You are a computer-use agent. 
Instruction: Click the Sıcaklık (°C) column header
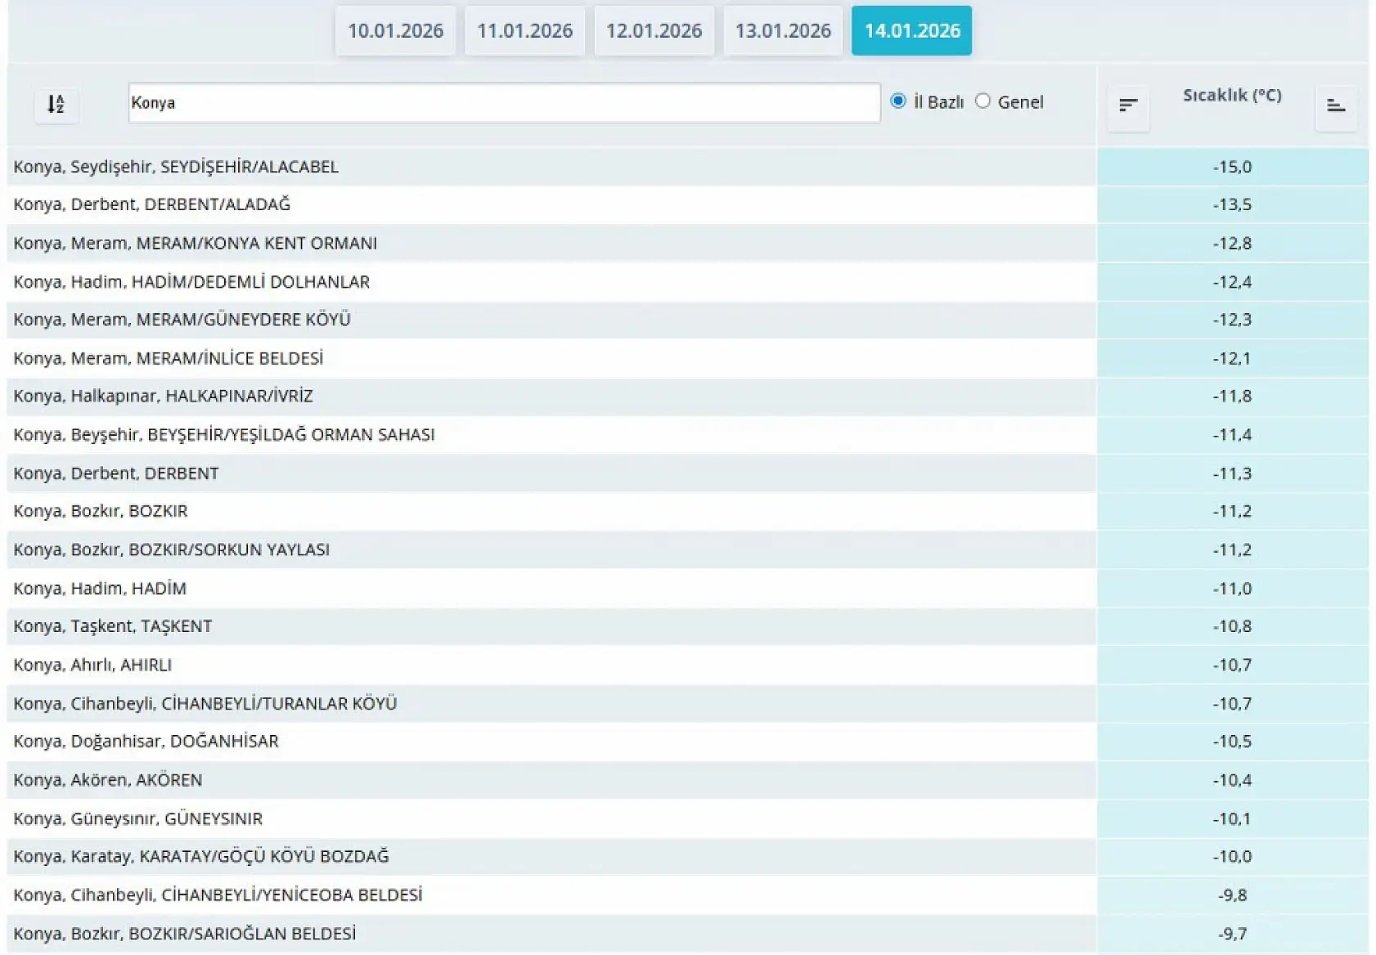tap(1231, 96)
